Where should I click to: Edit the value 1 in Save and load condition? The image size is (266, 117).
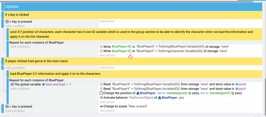(x=70, y=84)
